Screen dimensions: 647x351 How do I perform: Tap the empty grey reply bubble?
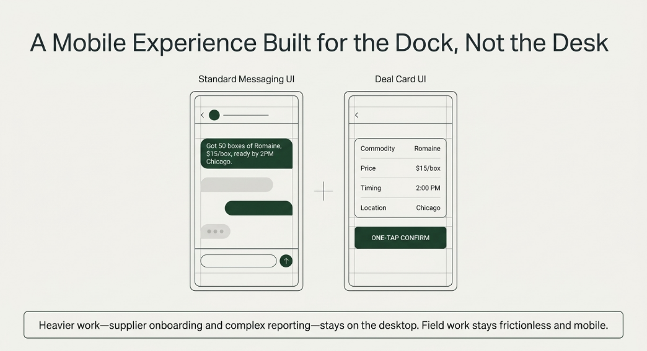click(237, 184)
